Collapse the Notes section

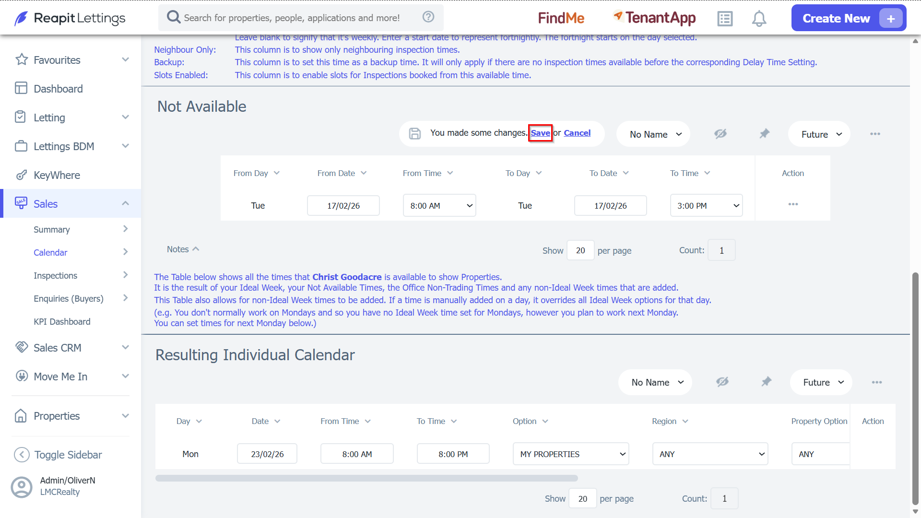point(183,249)
